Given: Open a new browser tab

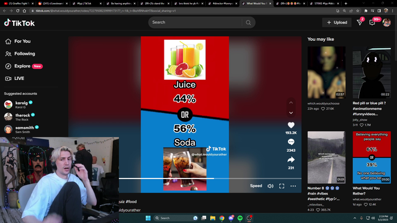Looking at the screenshot, I should click(x=346, y=4).
